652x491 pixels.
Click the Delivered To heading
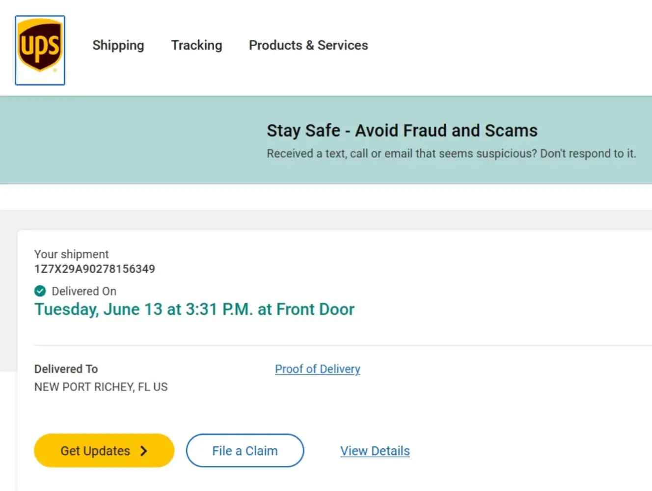click(66, 369)
